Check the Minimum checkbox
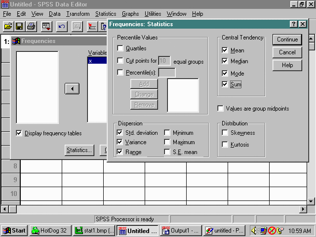 (167, 133)
